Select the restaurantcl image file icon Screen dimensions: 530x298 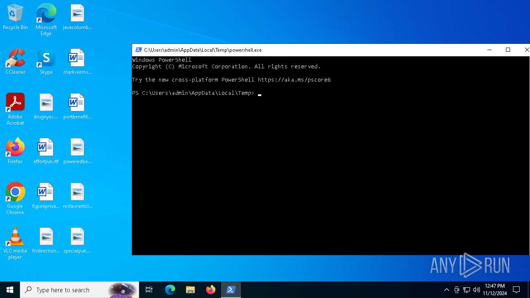[x=77, y=196]
